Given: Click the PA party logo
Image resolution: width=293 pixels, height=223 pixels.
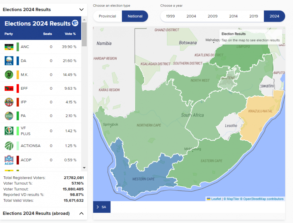Looking at the screenshot, I should [x=9, y=116].
